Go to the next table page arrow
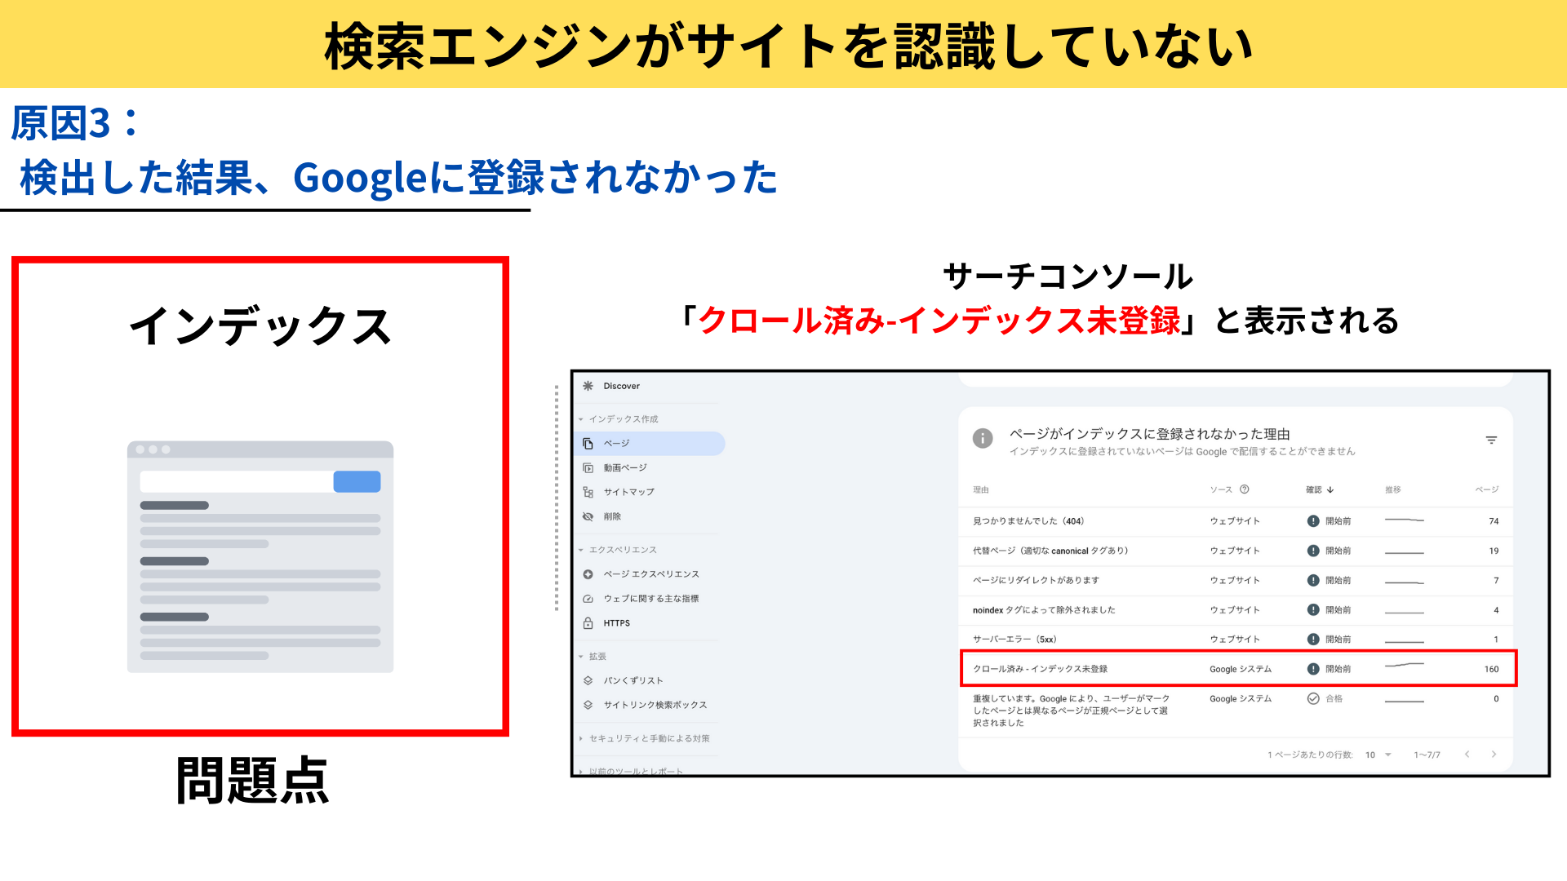This screenshot has width=1567, height=881. [x=1494, y=755]
